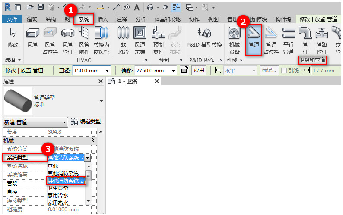Click the Open folder icon in quick access

(x=30, y=7)
